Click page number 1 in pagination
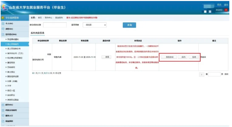232x127 pixels. point(202,74)
